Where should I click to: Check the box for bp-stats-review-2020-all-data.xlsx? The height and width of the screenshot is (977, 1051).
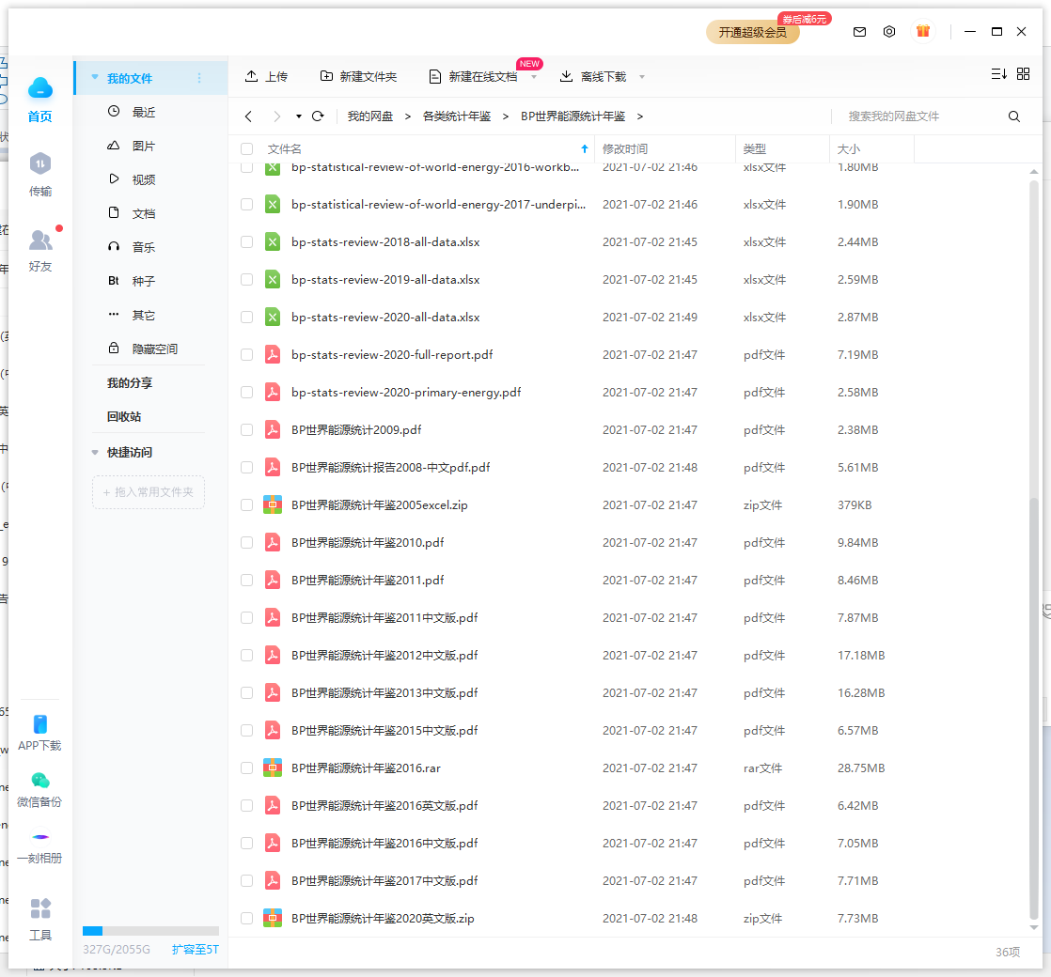[246, 317]
